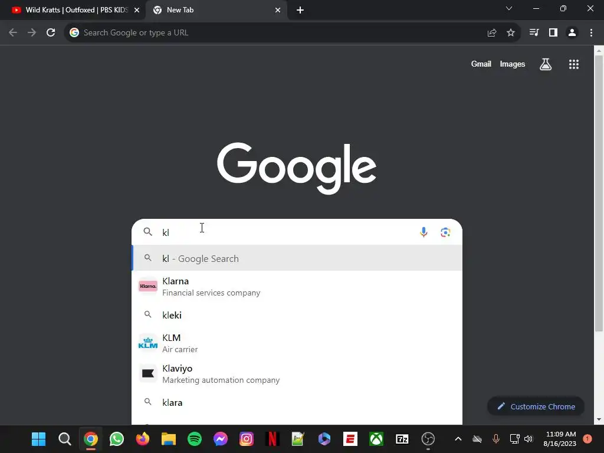Image resolution: width=604 pixels, height=453 pixels.
Task: Open Messenger from the taskbar
Action: coord(221,439)
